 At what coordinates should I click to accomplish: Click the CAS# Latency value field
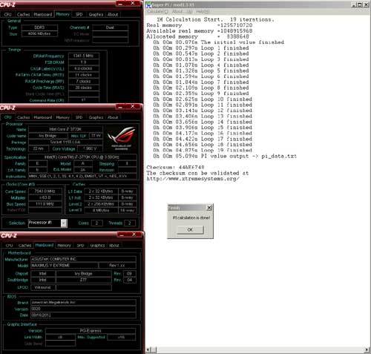pyautogui.click(x=84, y=68)
